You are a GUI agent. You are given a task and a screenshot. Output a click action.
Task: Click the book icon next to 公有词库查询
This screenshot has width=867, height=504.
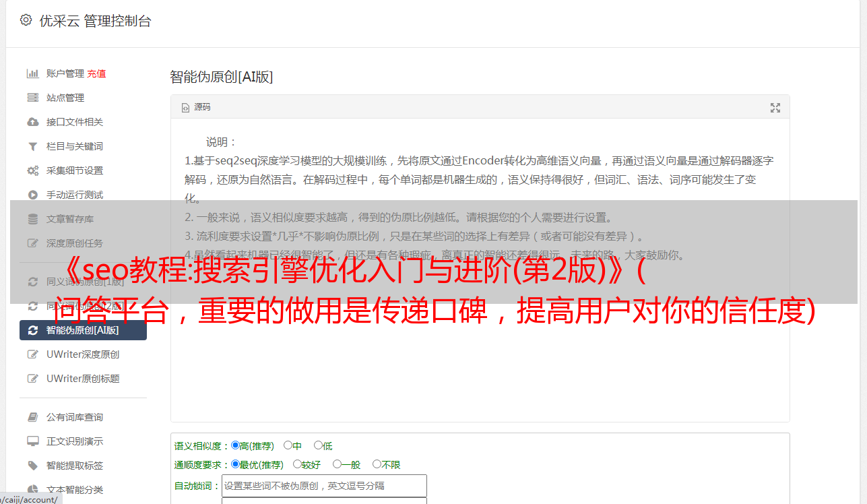pyautogui.click(x=32, y=417)
